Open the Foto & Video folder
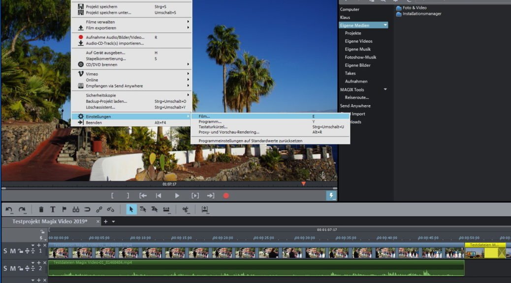511x283 pixels. point(414,8)
